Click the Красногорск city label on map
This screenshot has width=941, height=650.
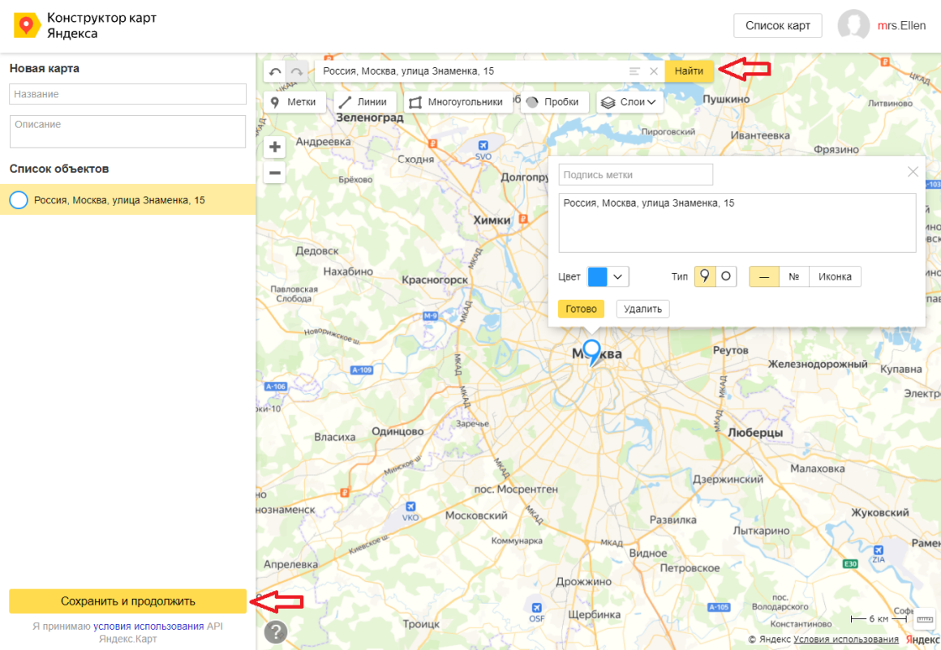pos(435,280)
